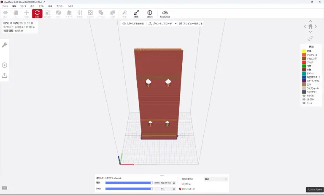Click the wrench settings icon on left sidebar
Screen dimensions: 324x195
coord(5,45)
